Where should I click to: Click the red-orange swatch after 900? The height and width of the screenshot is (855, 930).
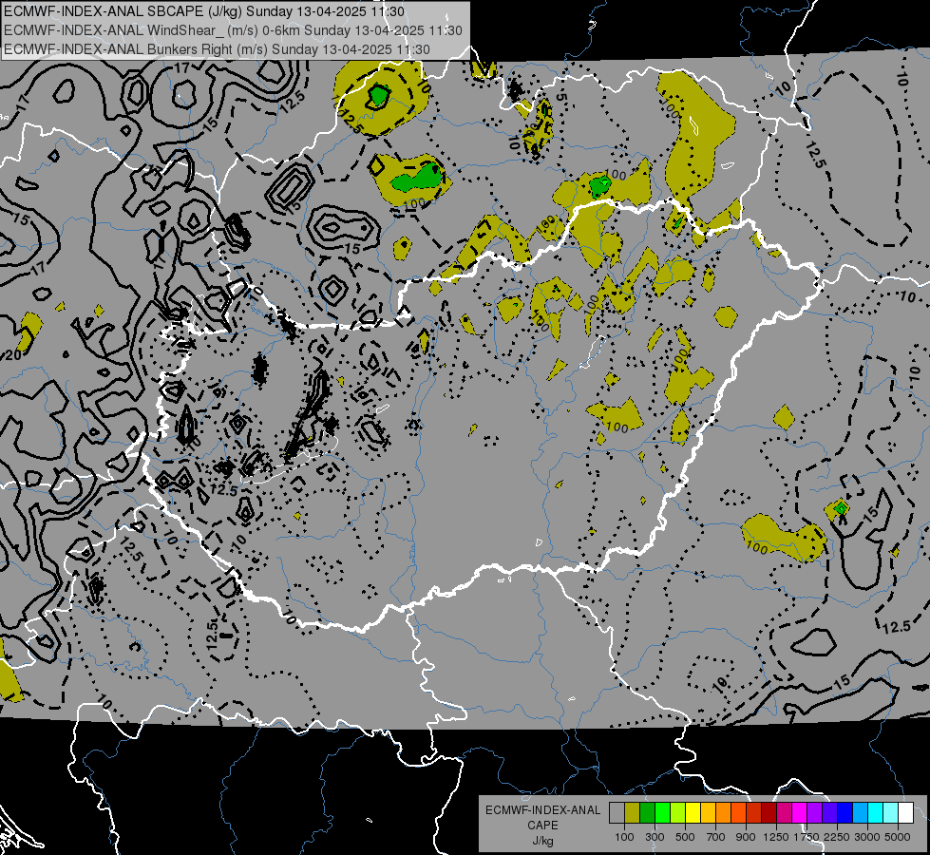pos(754,813)
